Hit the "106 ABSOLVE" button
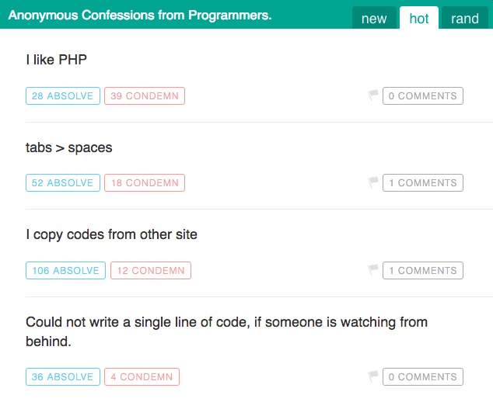 (x=66, y=271)
